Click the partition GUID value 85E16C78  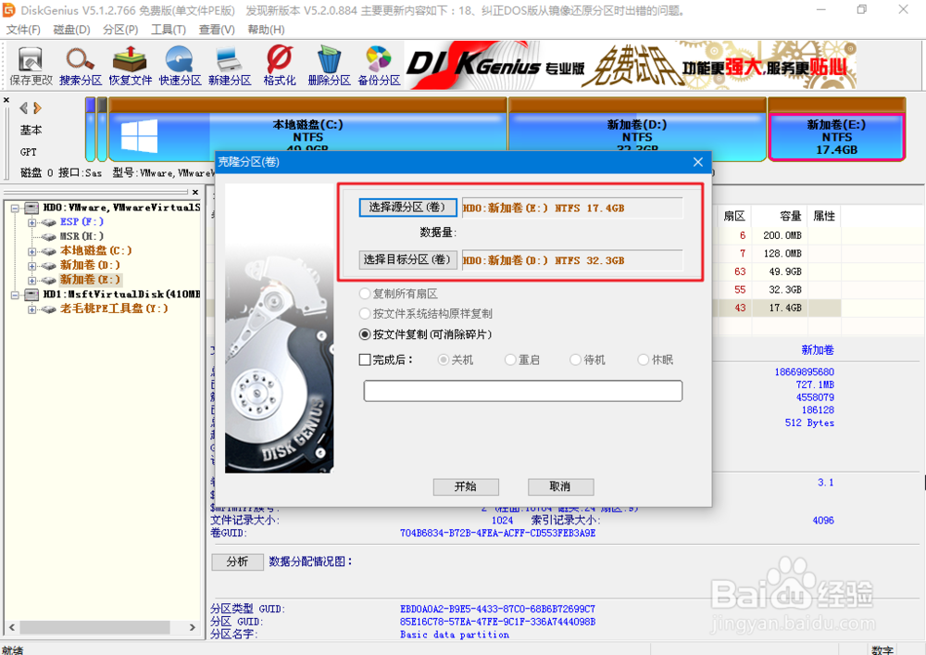497,622
